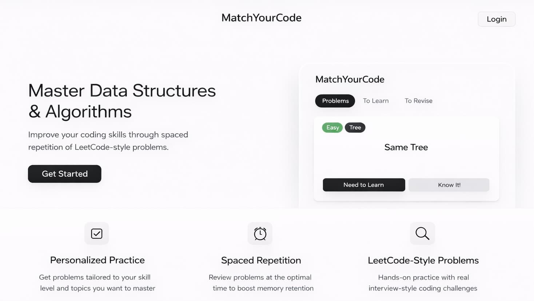Viewport: 534px width, 301px height.
Task: Select the green Easy difficulty badge
Action: tap(332, 127)
